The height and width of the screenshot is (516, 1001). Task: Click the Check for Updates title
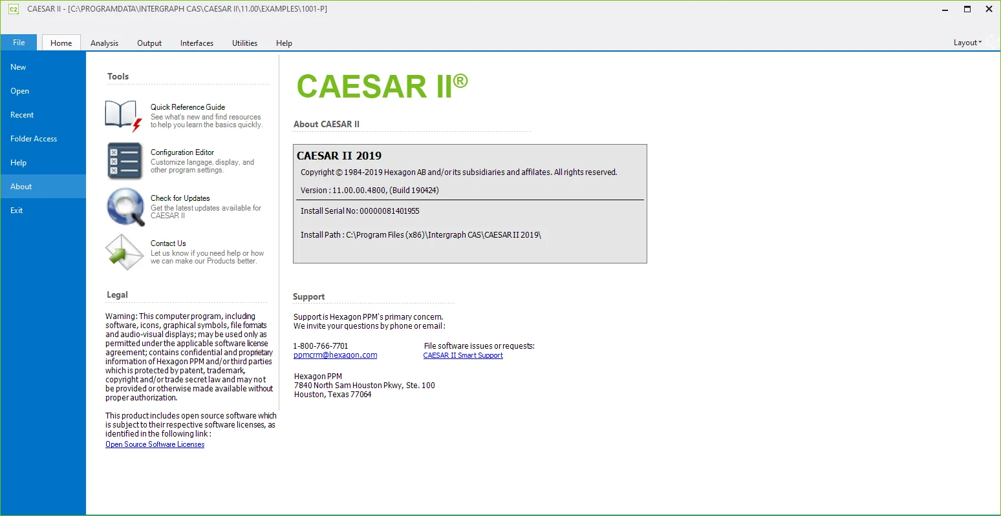click(180, 198)
